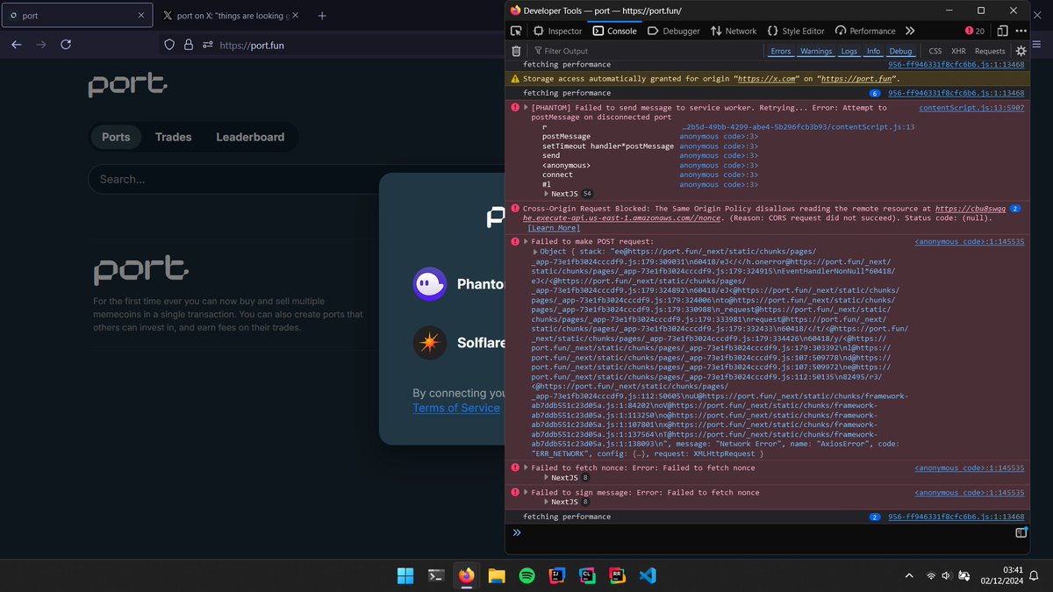
Task: Expand 'Failed to fetch nonce' error
Action: coord(526,468)
